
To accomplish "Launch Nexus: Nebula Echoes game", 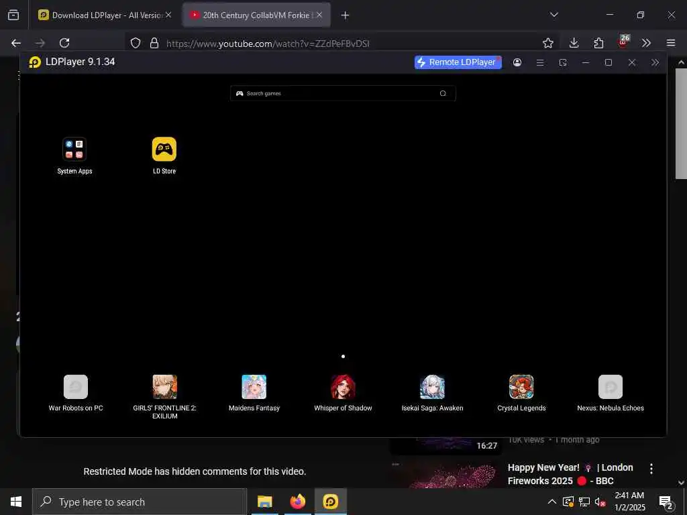I will 611,387.
